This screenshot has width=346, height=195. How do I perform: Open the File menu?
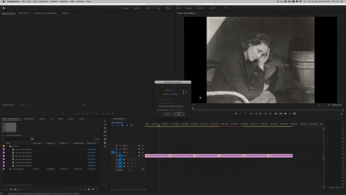pyautogui.click(x=23, y=2)
